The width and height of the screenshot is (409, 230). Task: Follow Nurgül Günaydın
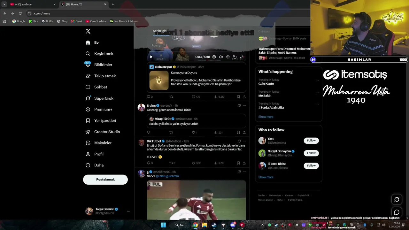(x=311, y=153)
